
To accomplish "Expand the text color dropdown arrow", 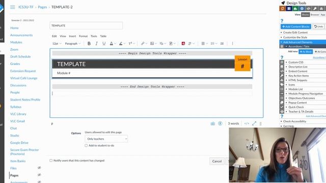I will 115,44.
